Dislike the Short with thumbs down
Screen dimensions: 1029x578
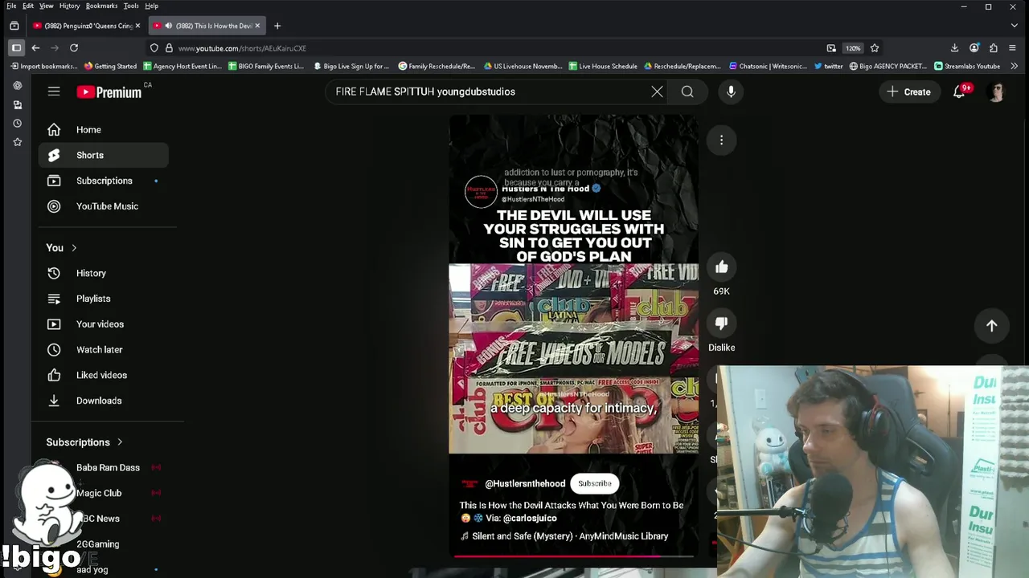pos(721,324)
